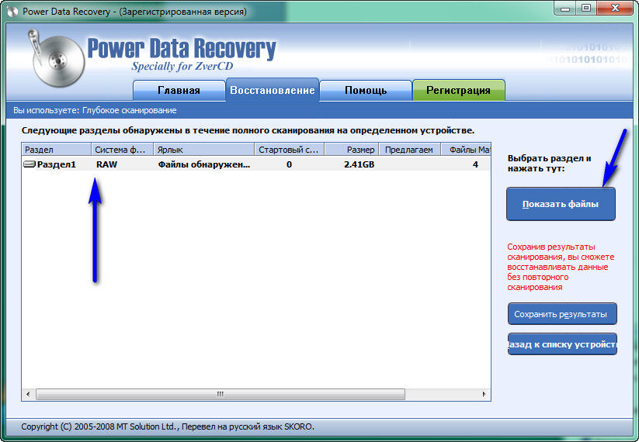The image size is (639, 442).
Task: Sort by the Раздел column header
Action: pyautogui.click(x=56, y=150)
